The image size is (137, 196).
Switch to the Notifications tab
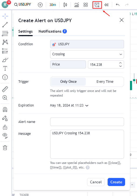[53, 31]
